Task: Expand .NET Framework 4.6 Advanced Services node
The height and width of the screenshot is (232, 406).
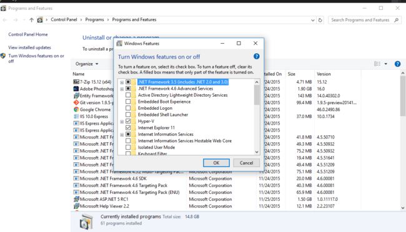Action: pyautogui.click(x=122, y=89)
